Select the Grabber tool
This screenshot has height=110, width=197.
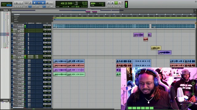click(43, 3)
